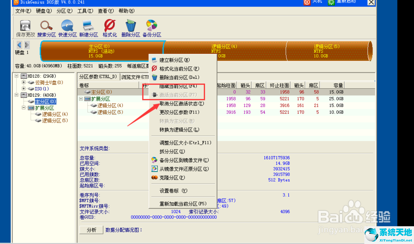Expand the ISO(1) tree node

[24, 89]
